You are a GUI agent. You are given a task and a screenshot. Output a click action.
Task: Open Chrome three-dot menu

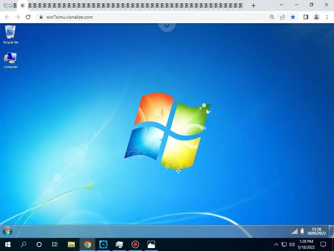pyautogui.click(x=327, y=17)
